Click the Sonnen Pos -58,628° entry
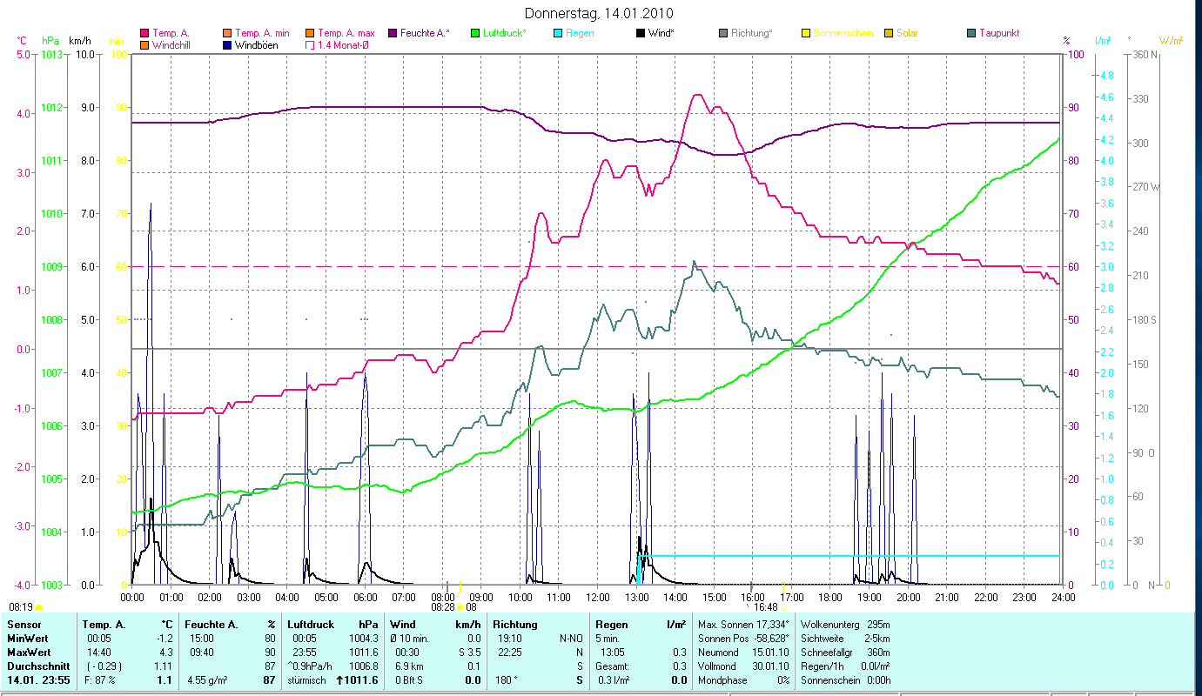Screen dimensions: 1202x696 point(742,639)
